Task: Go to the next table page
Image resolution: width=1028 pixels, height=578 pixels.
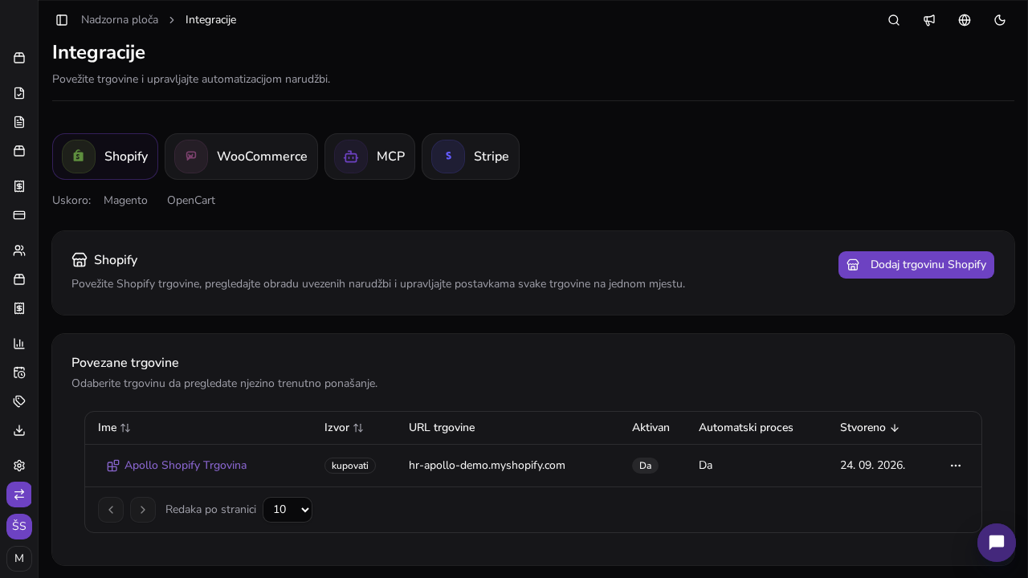Action: point(143,510)
